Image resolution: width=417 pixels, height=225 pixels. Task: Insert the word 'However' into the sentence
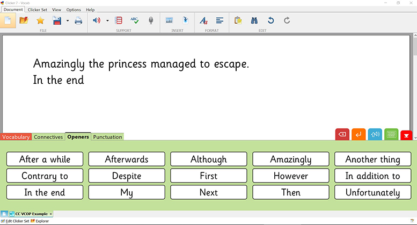click(290, 176)
